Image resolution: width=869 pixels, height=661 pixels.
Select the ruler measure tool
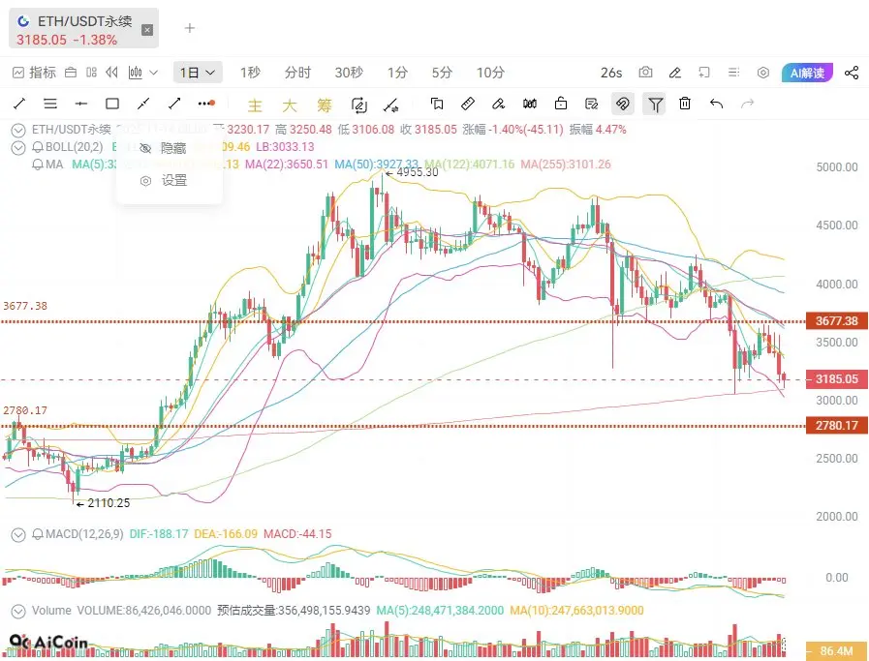468,104
